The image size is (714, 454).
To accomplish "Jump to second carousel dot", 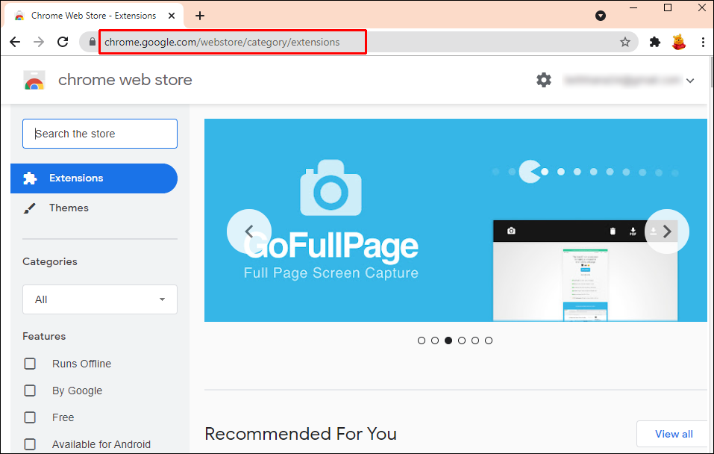I will (x=435, y=340).
